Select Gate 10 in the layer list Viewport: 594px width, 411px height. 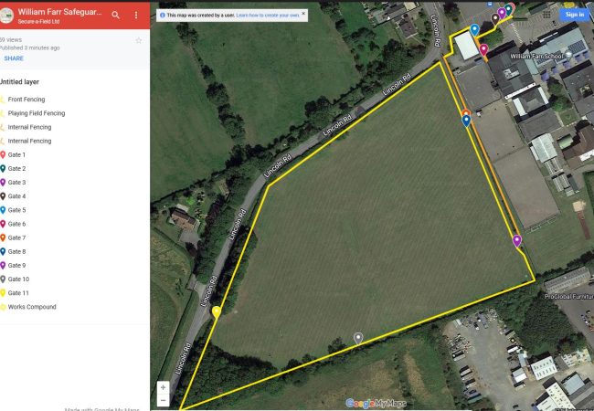[19, 279]
